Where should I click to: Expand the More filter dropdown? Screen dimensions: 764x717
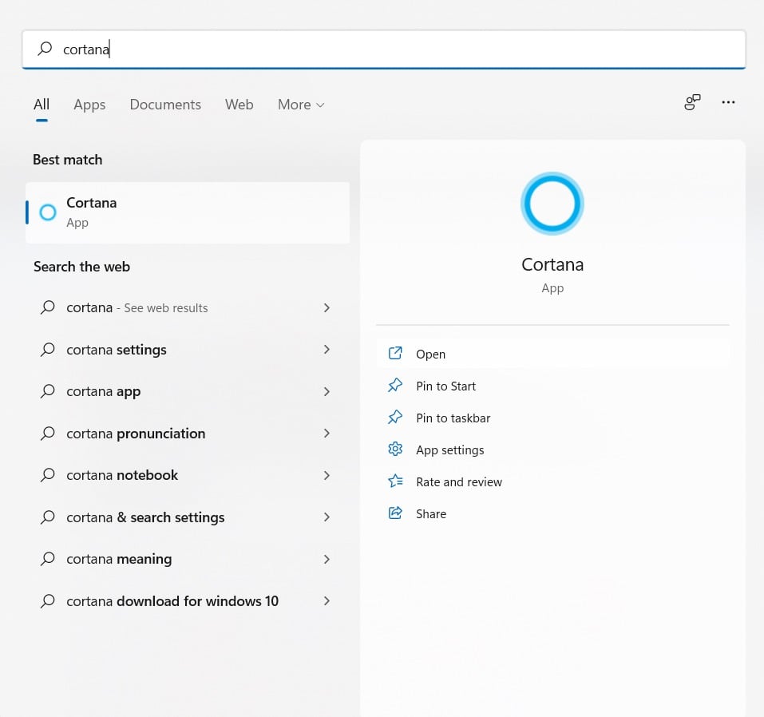coord(301,105)
